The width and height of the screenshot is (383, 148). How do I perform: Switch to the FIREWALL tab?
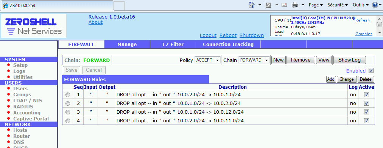81,45
